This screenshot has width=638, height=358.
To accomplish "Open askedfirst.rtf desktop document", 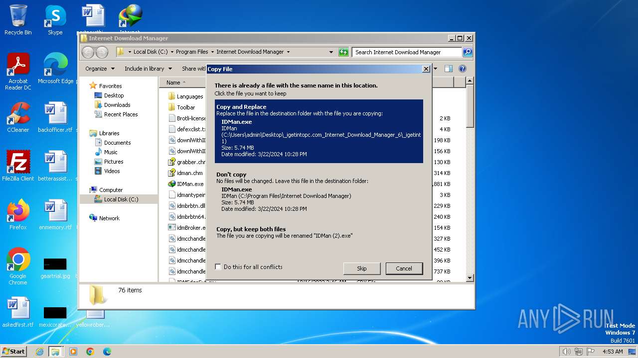I will pos(18,312).
